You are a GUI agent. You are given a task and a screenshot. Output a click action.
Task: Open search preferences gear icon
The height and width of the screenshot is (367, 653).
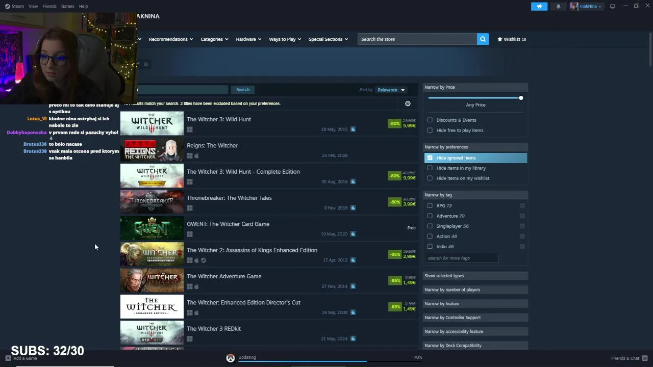click(408, 103)
